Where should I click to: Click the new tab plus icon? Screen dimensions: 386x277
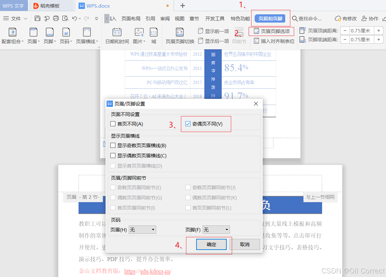[183, 5]
